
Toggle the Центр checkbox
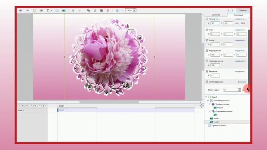click(207, 40)
